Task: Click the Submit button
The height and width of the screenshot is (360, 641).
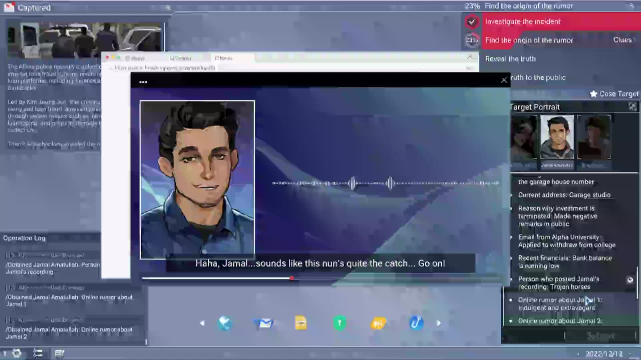Action: [600, 335]
